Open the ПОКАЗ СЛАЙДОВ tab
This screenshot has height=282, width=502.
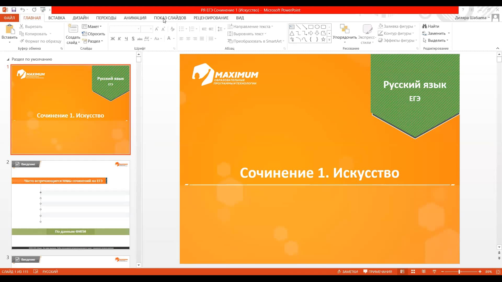[x=170, y=18]
